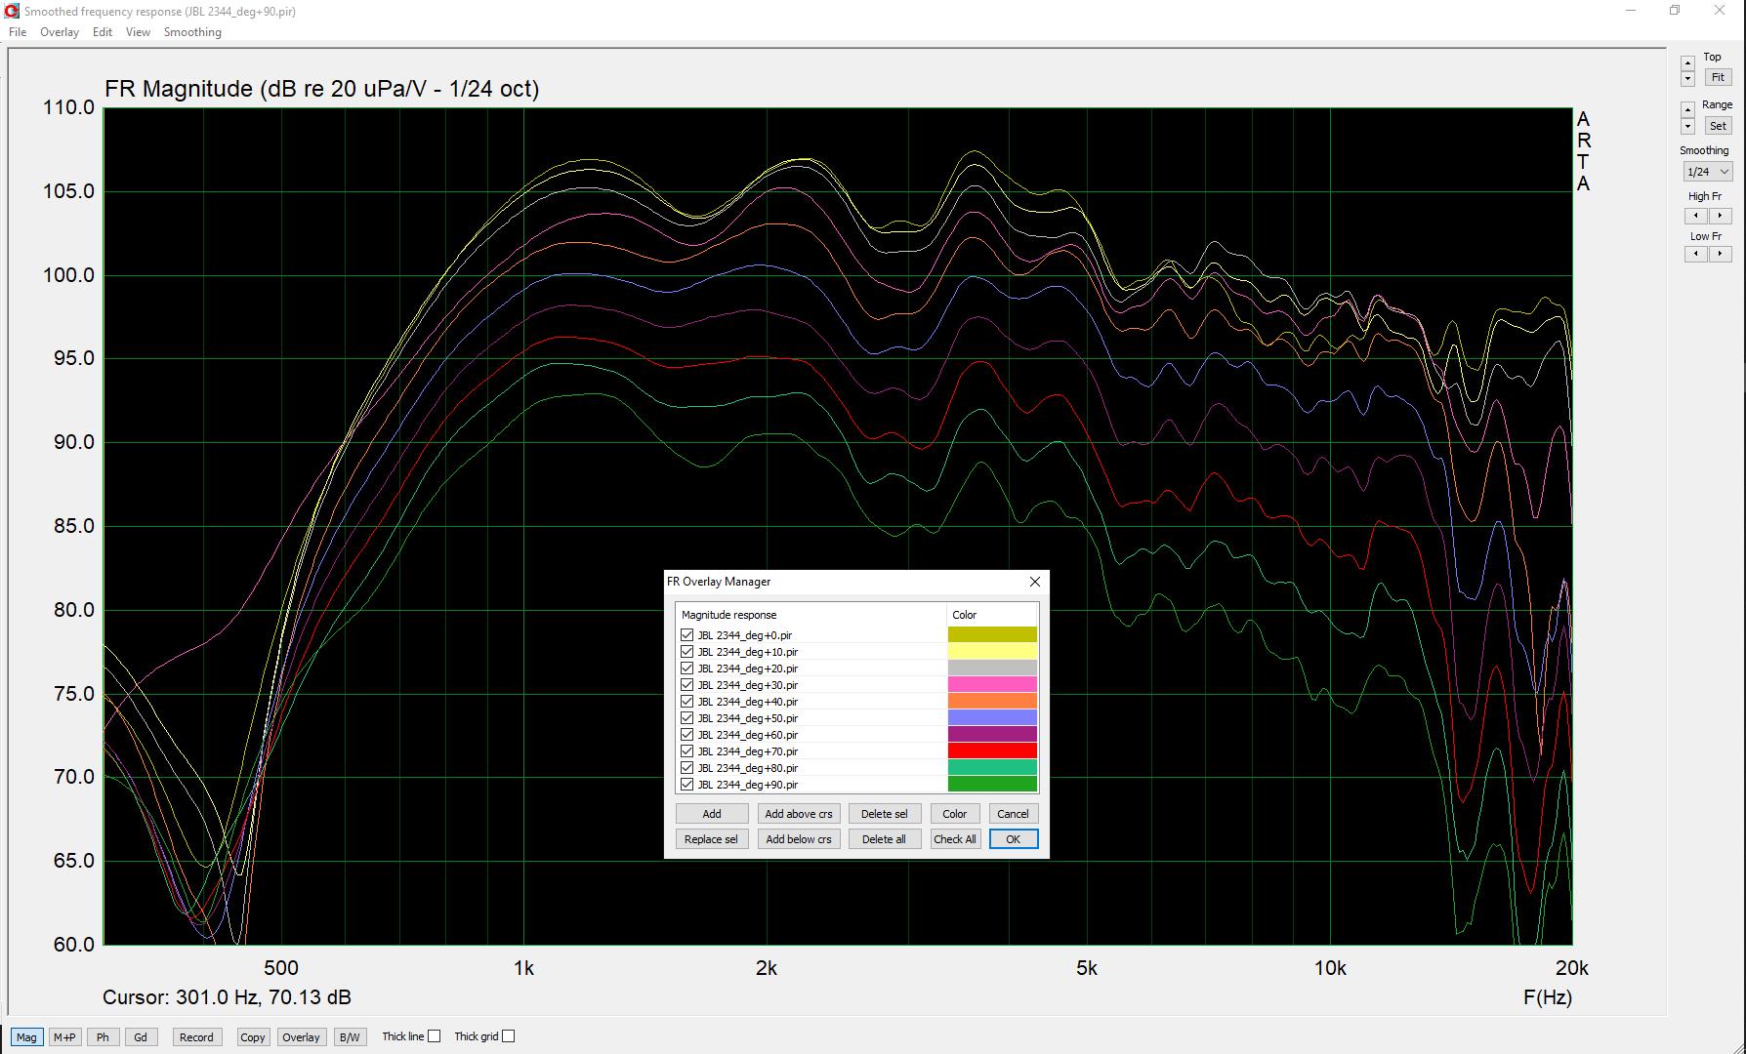Click the Add above crs button

point(798,814)
